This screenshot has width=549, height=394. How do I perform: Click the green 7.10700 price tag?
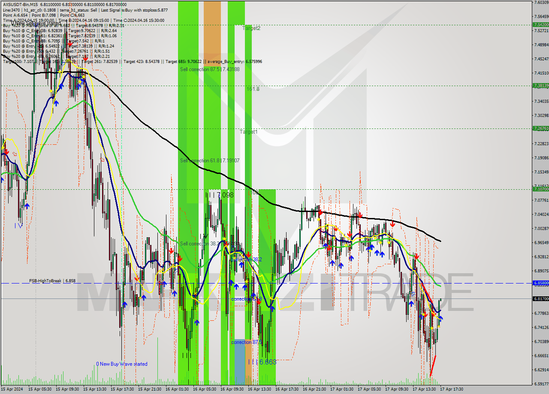540,189
